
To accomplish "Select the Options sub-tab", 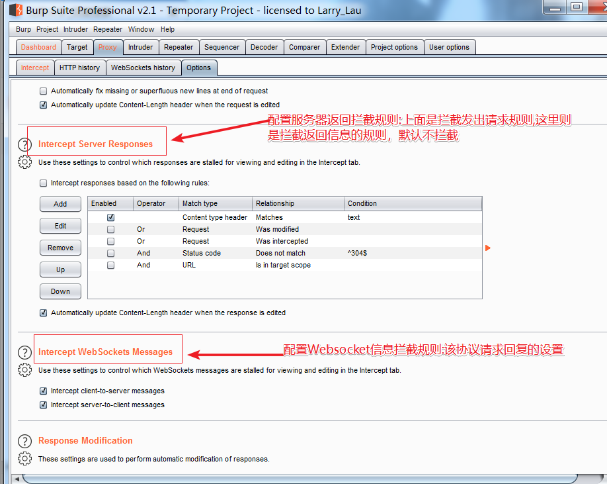I will (198, 68).
